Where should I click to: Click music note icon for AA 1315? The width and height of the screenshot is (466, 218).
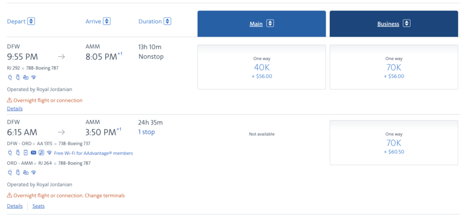click(41, 153)
